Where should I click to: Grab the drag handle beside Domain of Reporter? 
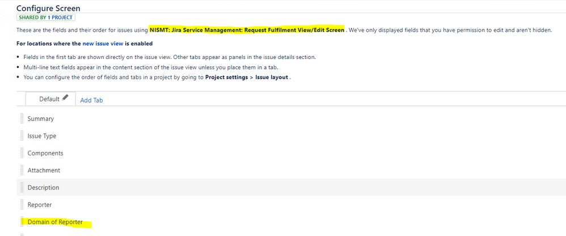[22, 222]
